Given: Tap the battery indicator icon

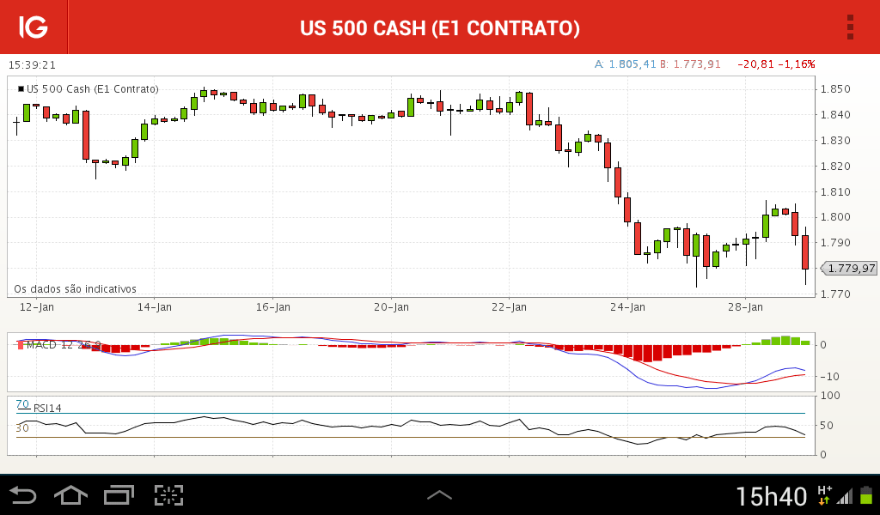Looking at the screenshot, I should (x=866, y=495).
